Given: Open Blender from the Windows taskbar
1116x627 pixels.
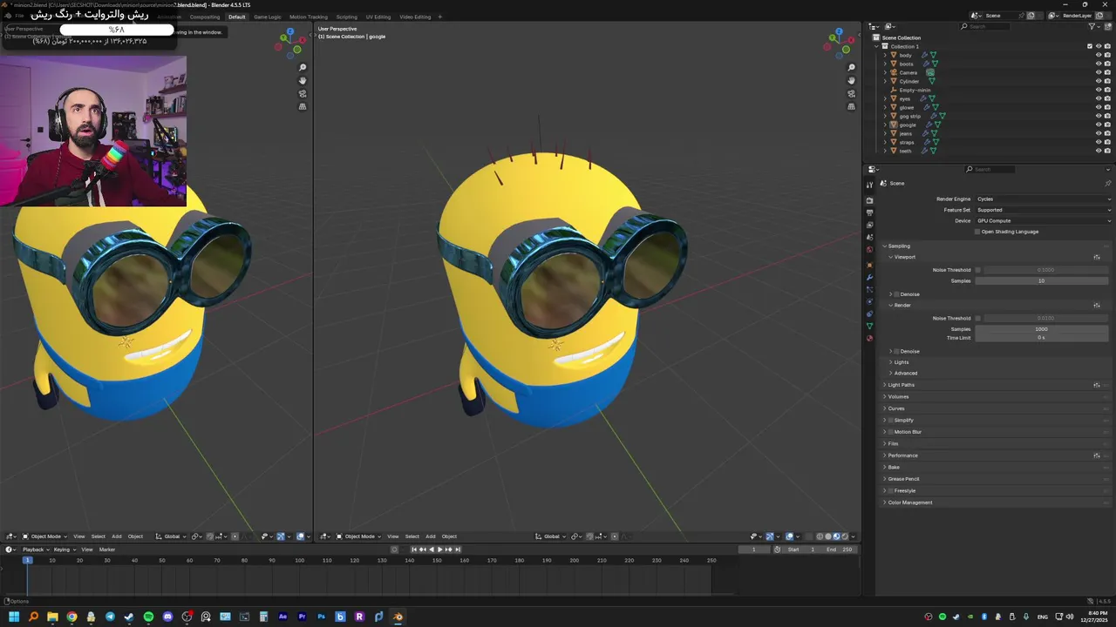Looking at the screenshot, I should (398, 617).
